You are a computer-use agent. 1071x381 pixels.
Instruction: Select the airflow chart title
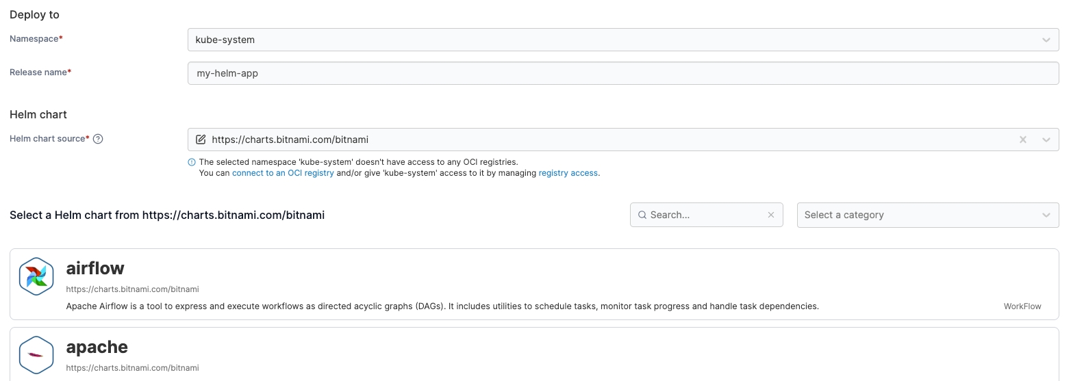point(95,268)
